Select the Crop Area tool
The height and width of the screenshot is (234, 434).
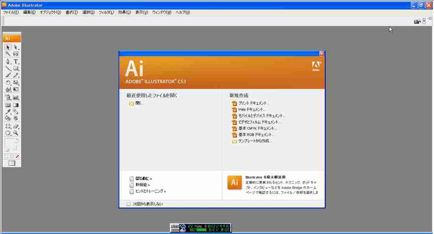coord(8,126)
